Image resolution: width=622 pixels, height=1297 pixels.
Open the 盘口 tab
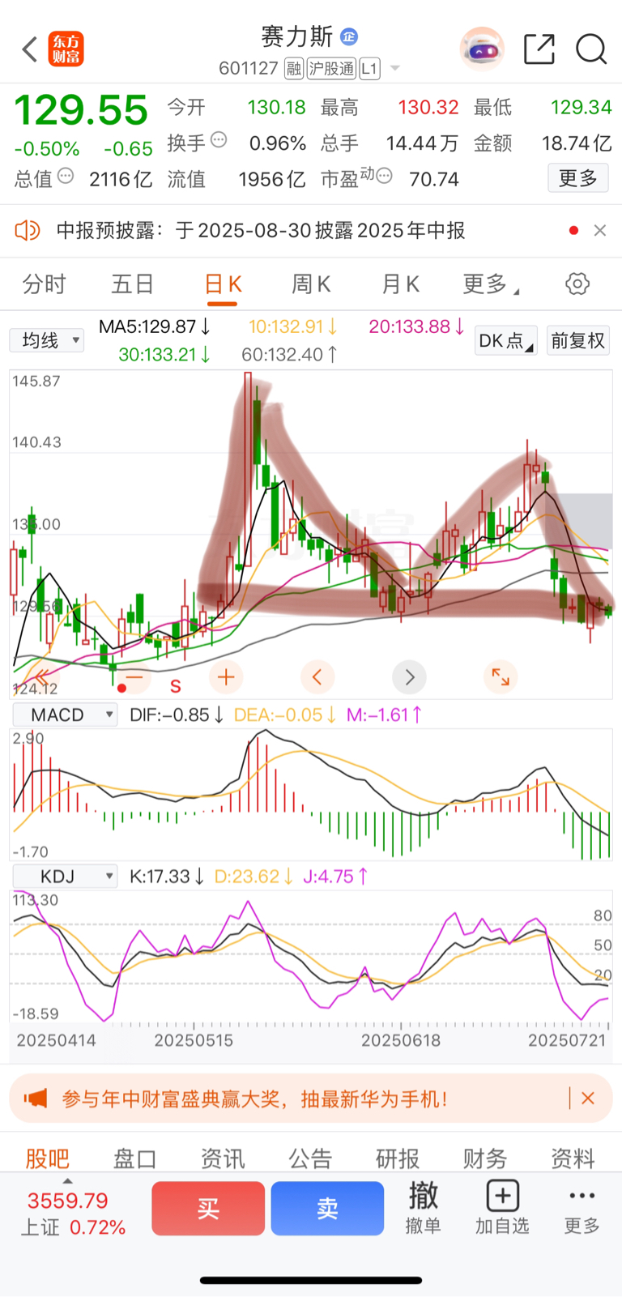(x=134, y=1158)
